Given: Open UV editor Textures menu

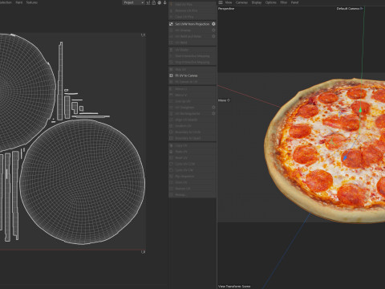Looking at the screenshot, I should 32,2.
